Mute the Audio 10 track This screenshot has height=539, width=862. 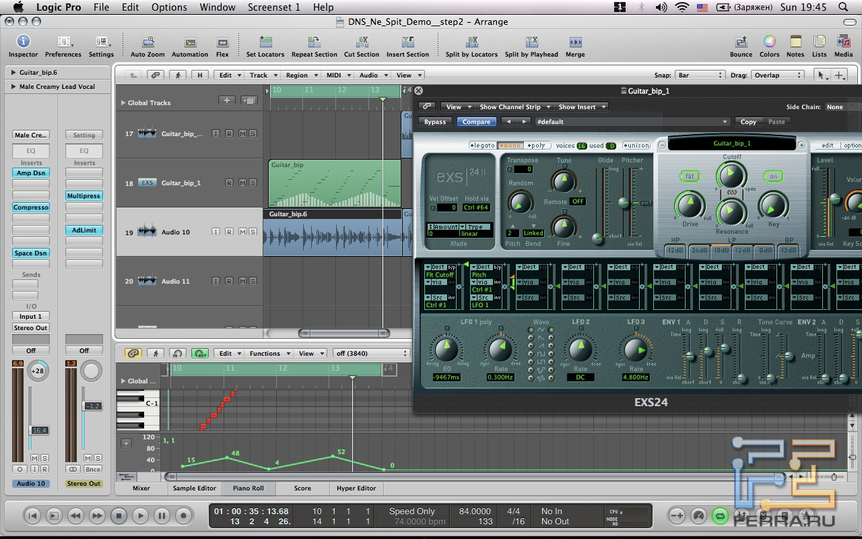(x=242, y=232)
